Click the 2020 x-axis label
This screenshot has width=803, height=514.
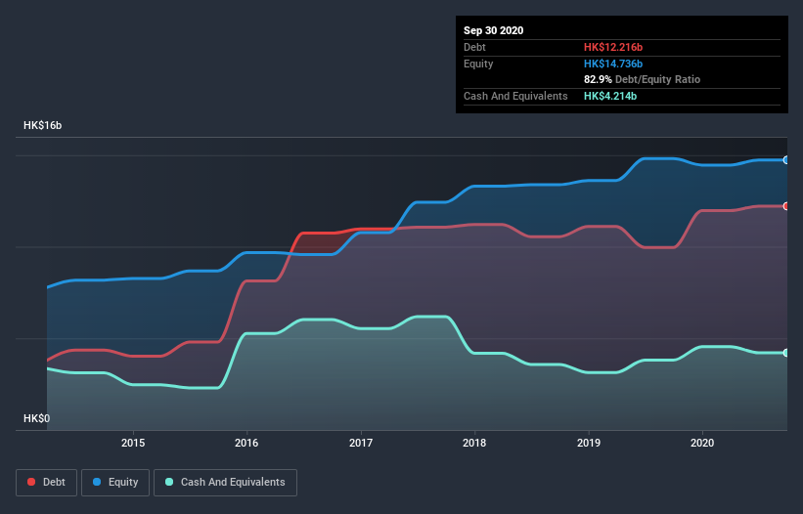click(x=702, y=443)
